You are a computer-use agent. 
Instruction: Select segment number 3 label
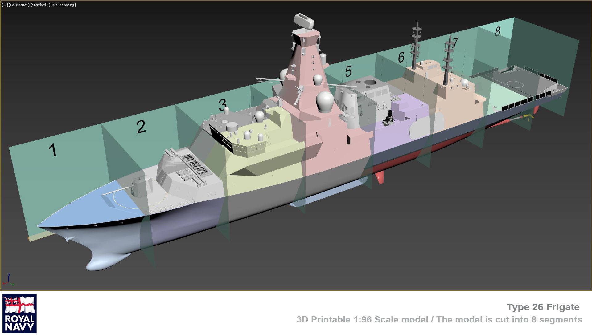(223, 105)
